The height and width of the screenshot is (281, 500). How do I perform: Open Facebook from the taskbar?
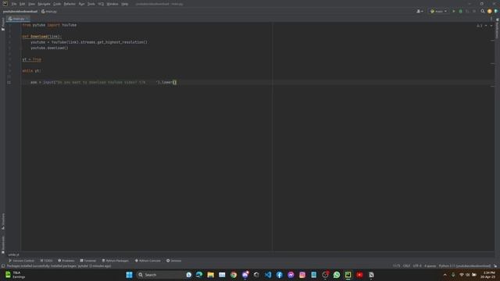coord(280,275)
